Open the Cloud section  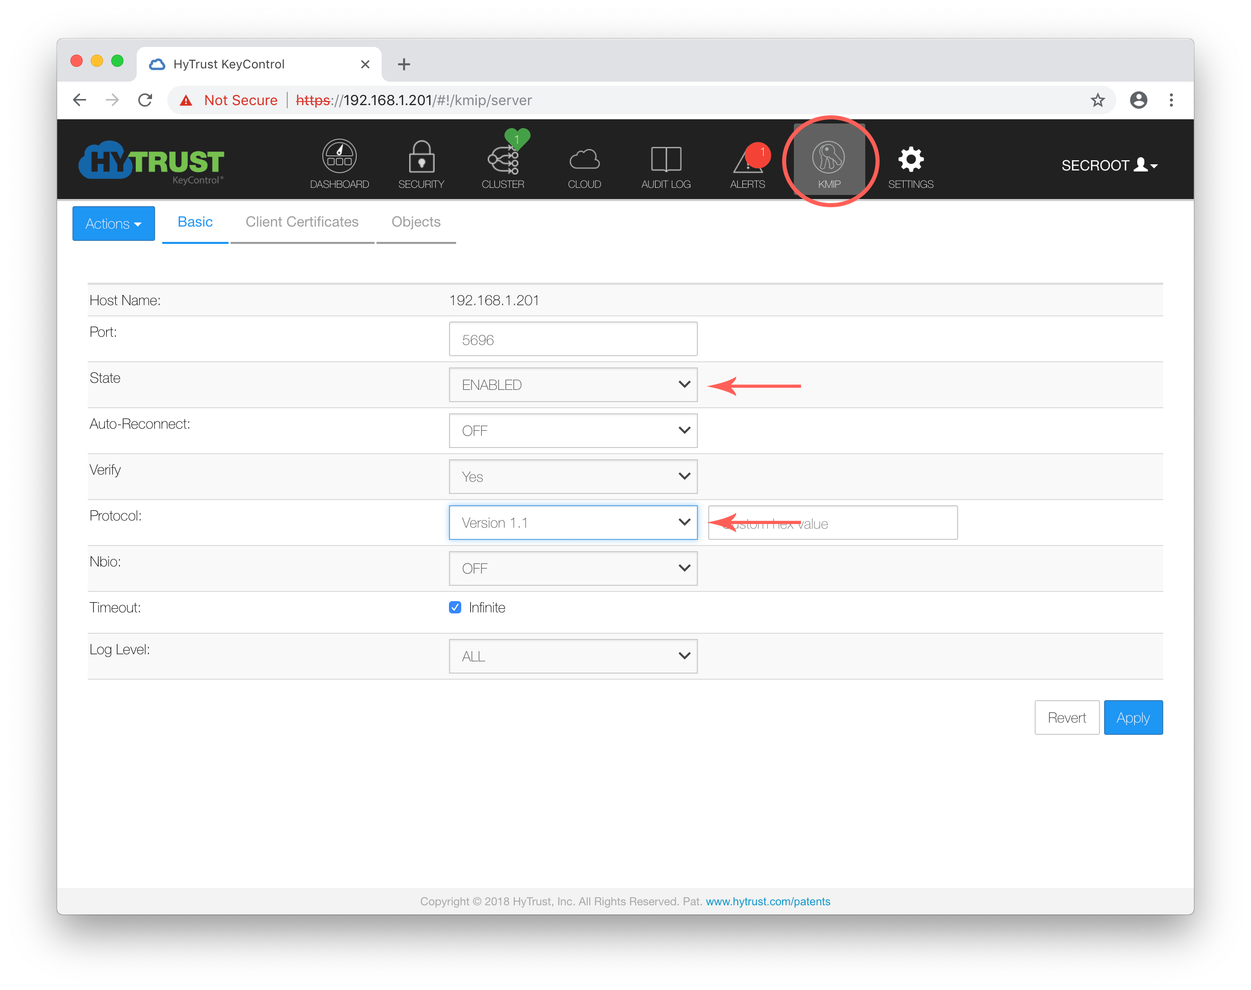coord(584,162)
